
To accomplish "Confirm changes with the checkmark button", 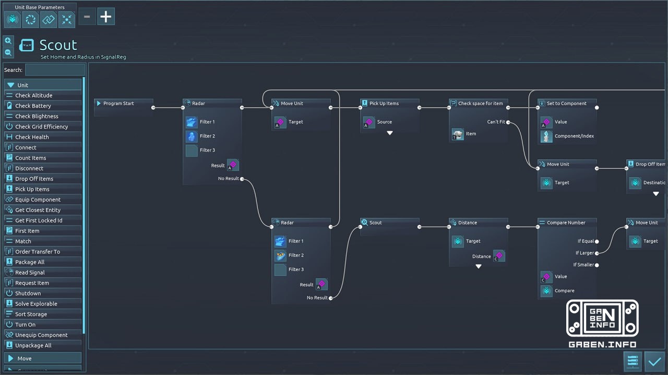I will 655,361.
